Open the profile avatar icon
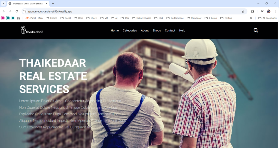Screen dimensions: 279x148 point(268,11)
